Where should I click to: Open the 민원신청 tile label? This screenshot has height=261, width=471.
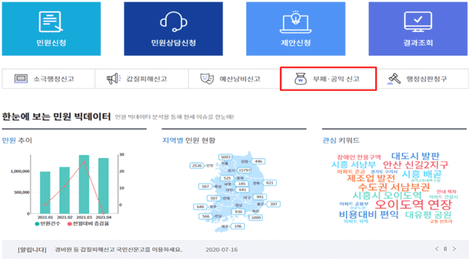point(51,43)
